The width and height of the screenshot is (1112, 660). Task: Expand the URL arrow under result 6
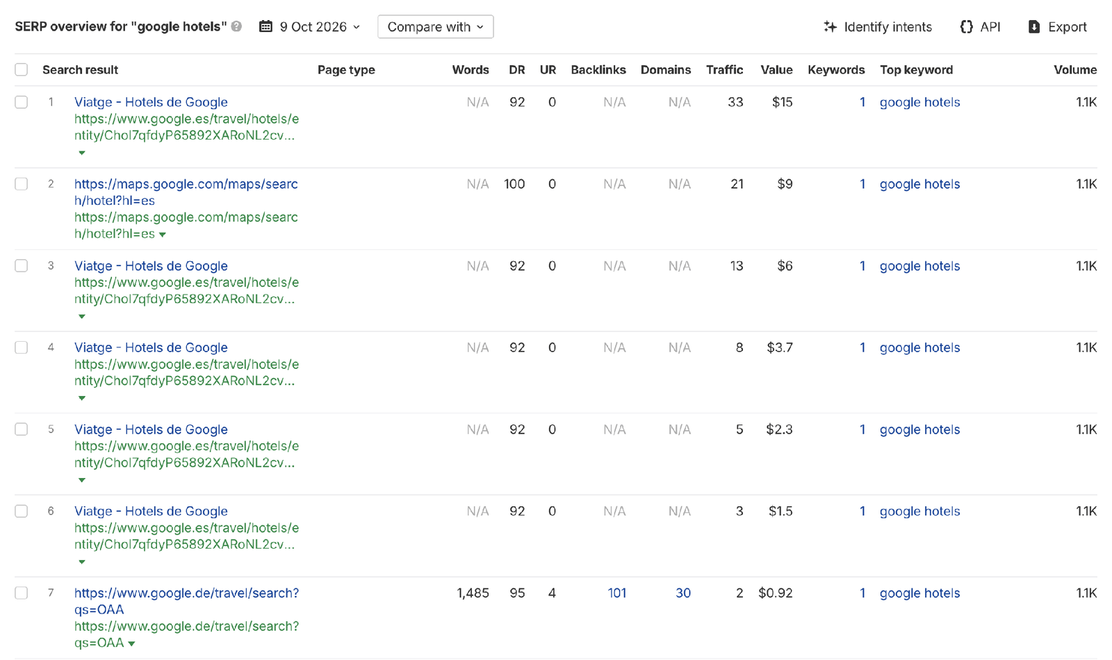click(x=82, y=562)
